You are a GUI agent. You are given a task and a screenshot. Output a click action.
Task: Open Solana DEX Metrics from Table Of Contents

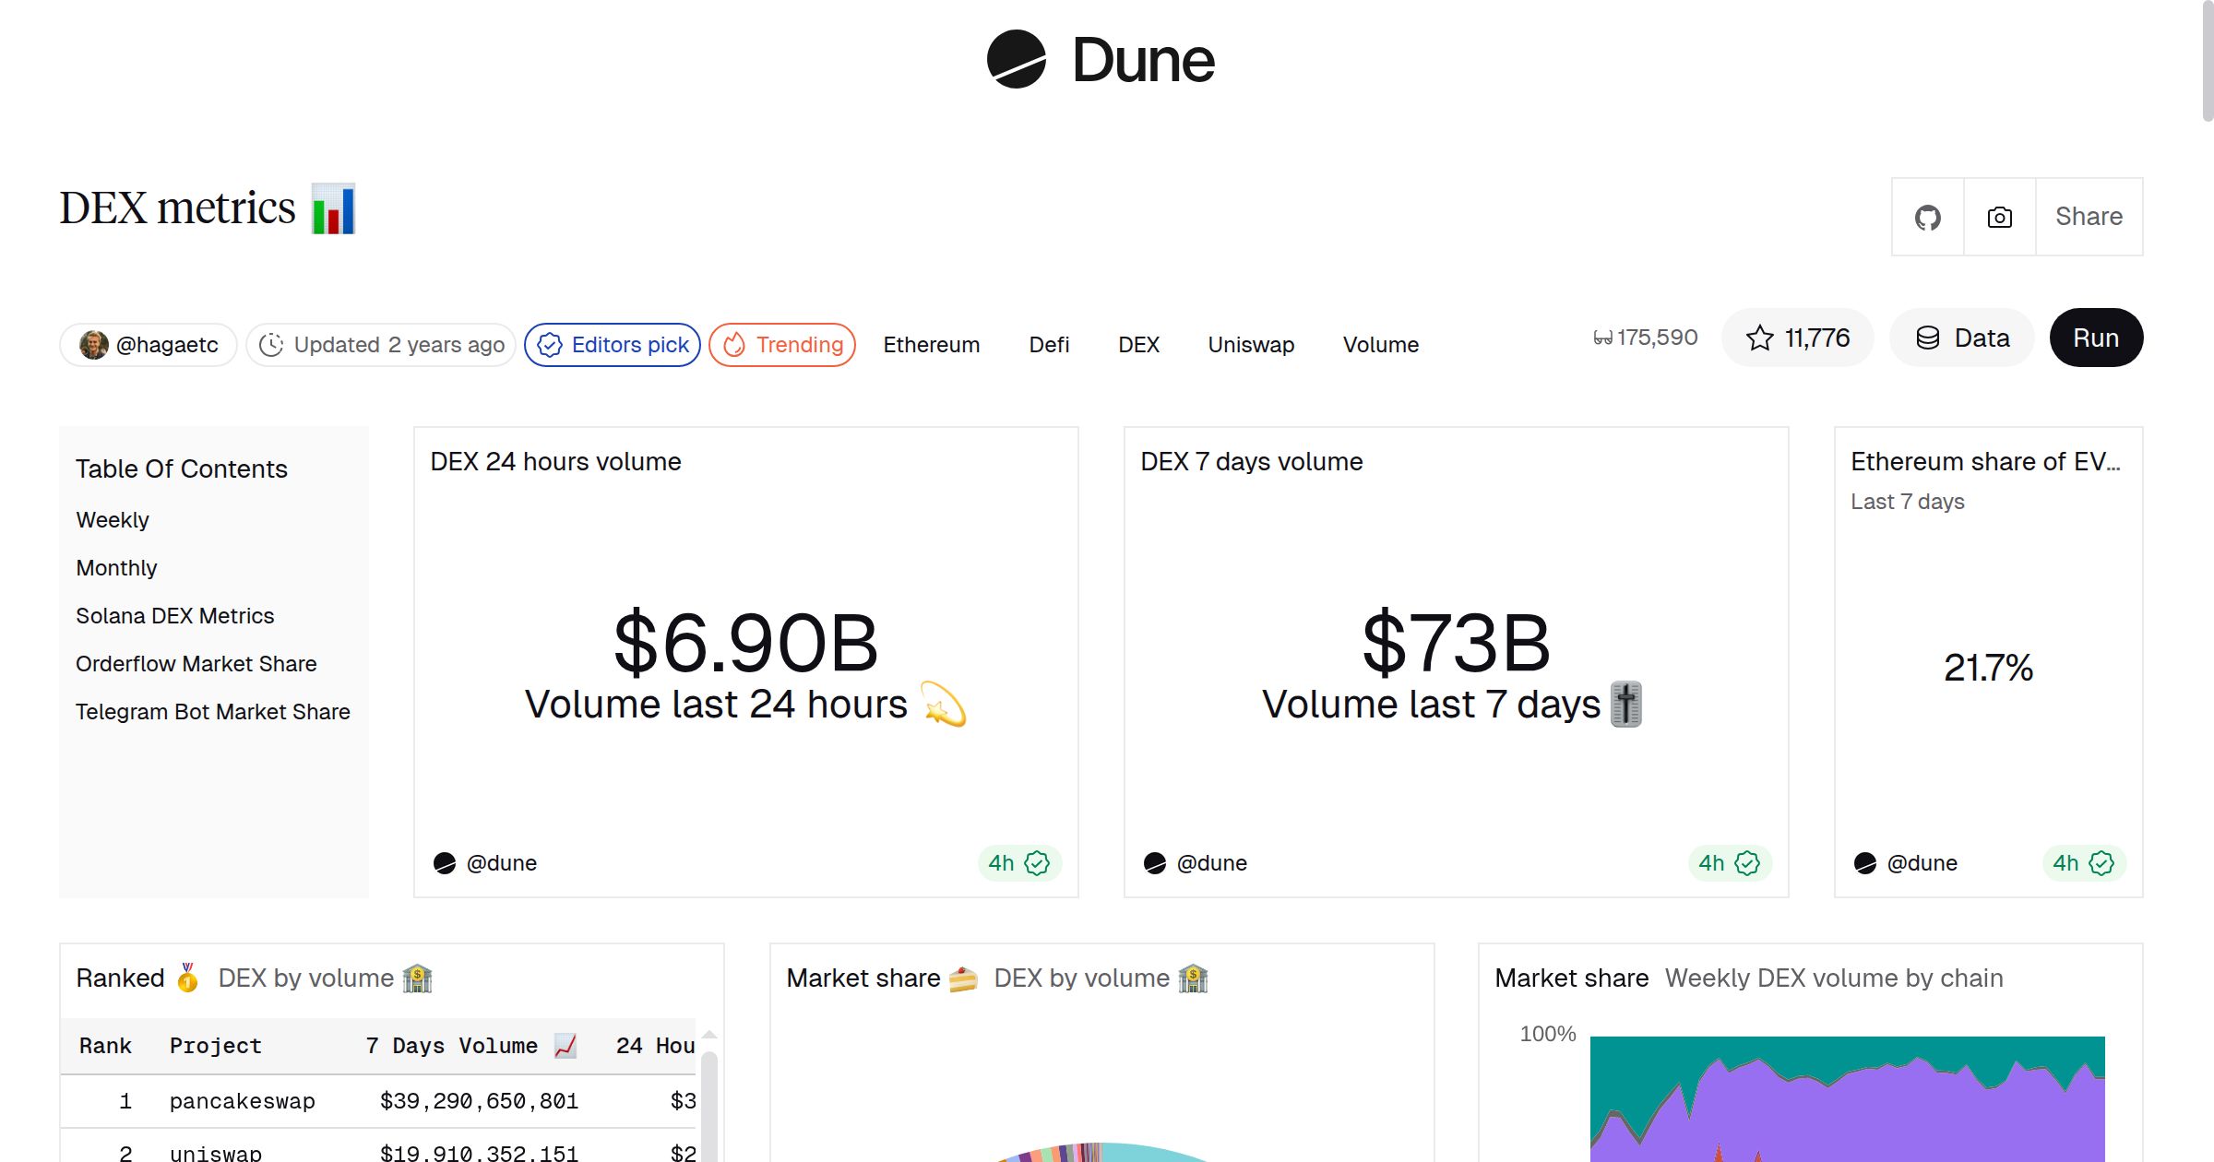pos(174,615)
